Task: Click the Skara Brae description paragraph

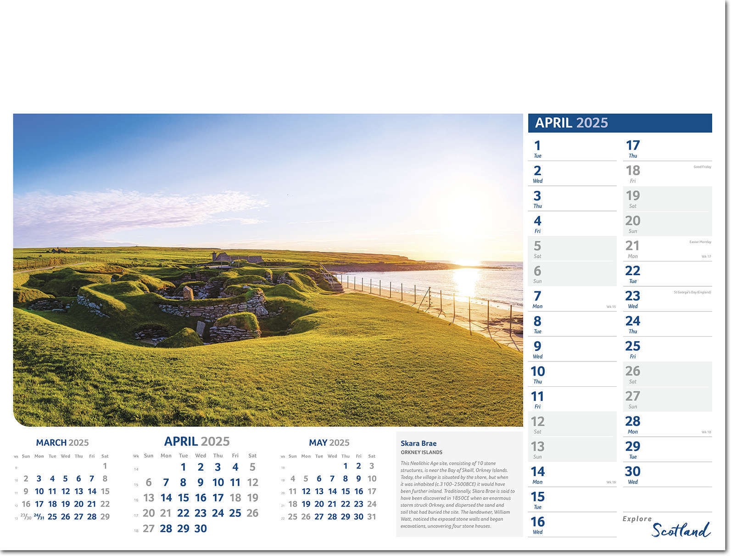Action: (458, 495)
